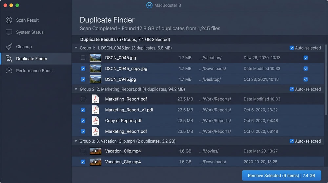
Task: Click path .../Movies/
Action: (x=209, y=151)
